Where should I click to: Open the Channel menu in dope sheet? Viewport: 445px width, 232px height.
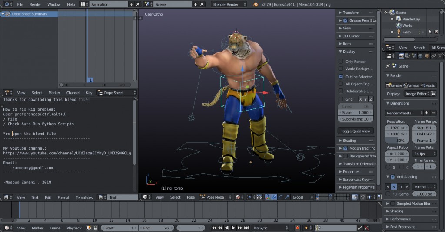(x=73, y=93)
